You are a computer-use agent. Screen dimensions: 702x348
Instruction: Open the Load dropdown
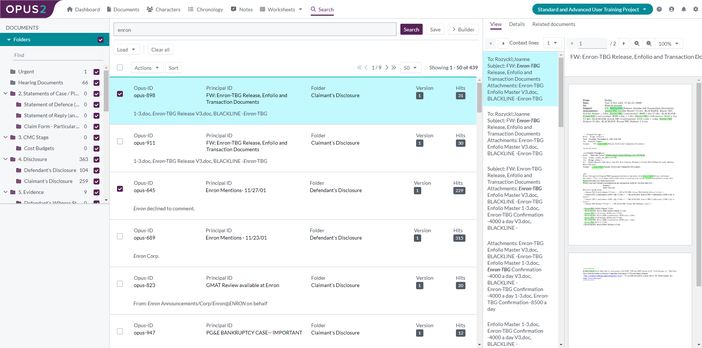(126, 50)
